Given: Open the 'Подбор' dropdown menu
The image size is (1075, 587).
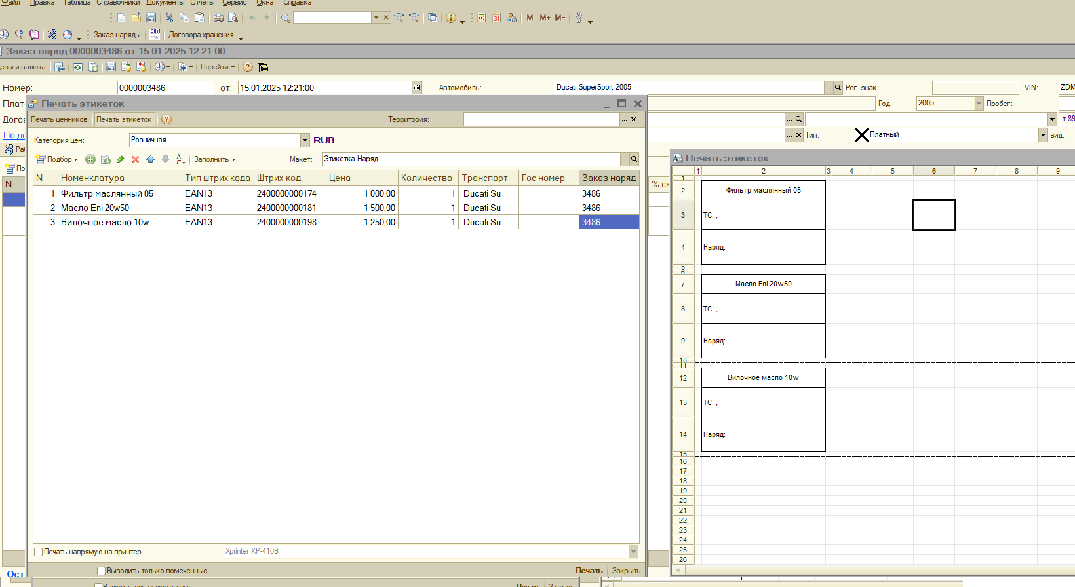Looking at the screenshot, I should [57, 159].
